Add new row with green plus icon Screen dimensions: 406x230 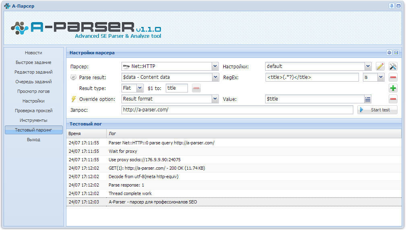pyautogui.click(x=393, y=88)
